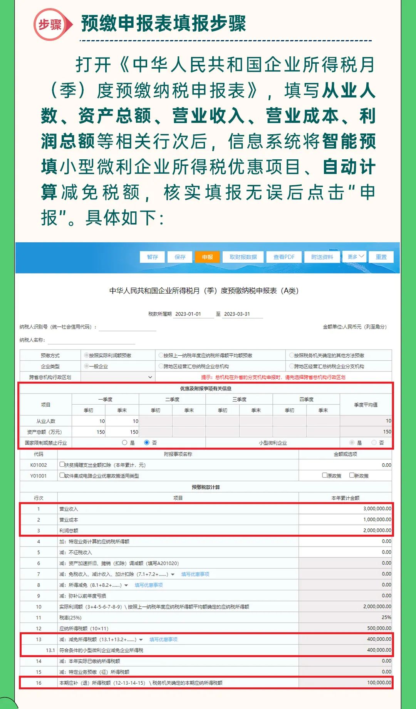Click 填写优惠事项 link in row 7

click(195, 574)
